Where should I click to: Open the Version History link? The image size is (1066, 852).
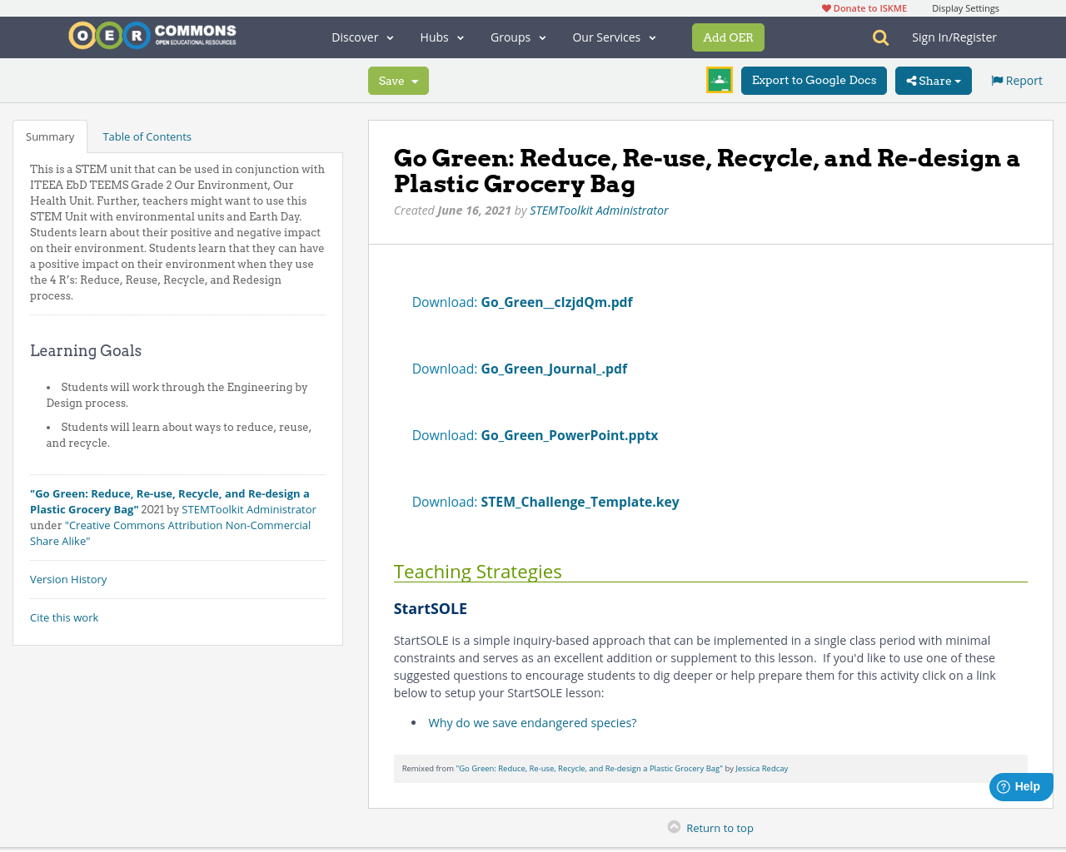(x=68, y=578)
